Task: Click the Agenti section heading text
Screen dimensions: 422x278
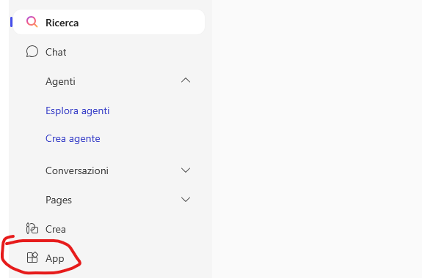Action: (x=60, y=81)
